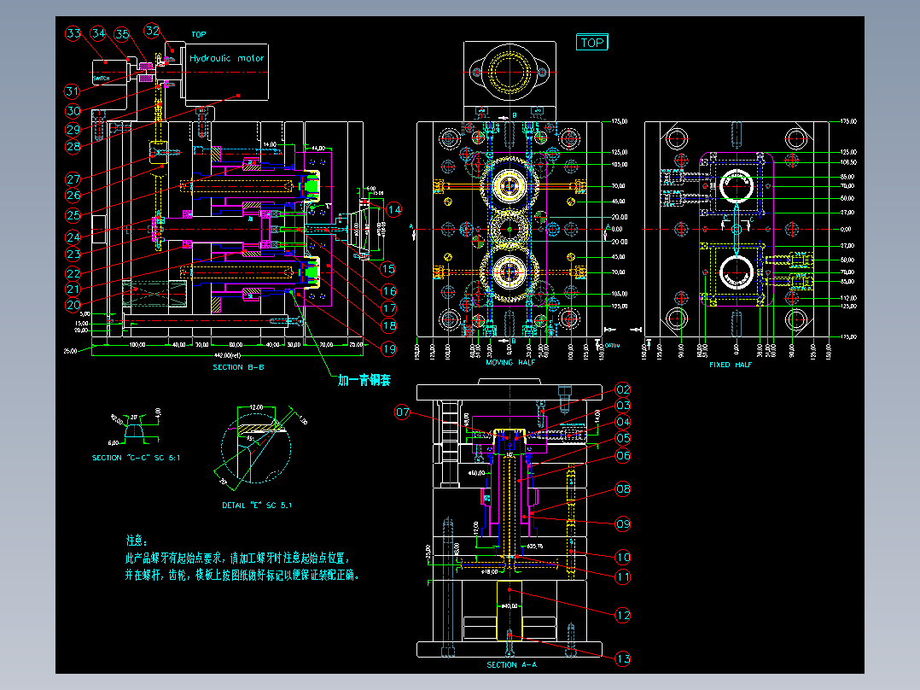This screenshot has width=920, height=690.
Task: Click part balloon 21
Action: click(x=73, y=289)
